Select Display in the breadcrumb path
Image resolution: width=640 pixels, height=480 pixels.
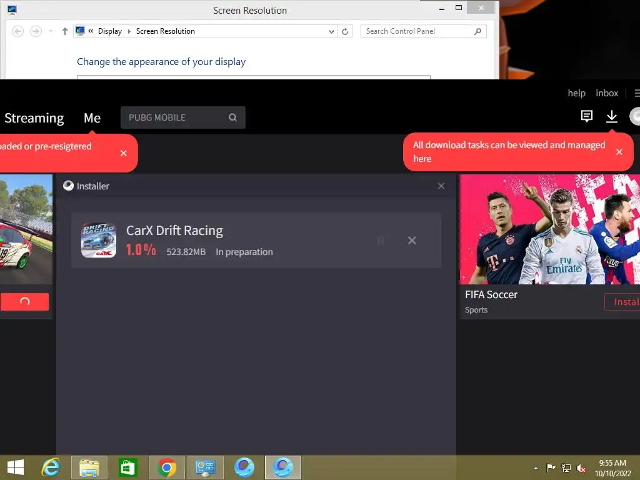pyautogui.click(x=110, y=31)
